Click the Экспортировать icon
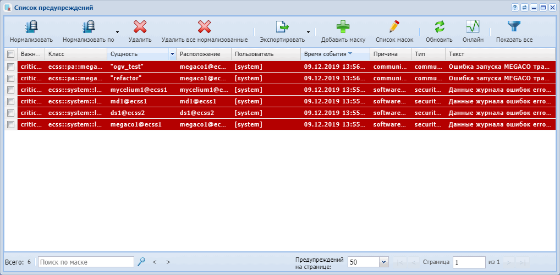 tap(282, 27)
